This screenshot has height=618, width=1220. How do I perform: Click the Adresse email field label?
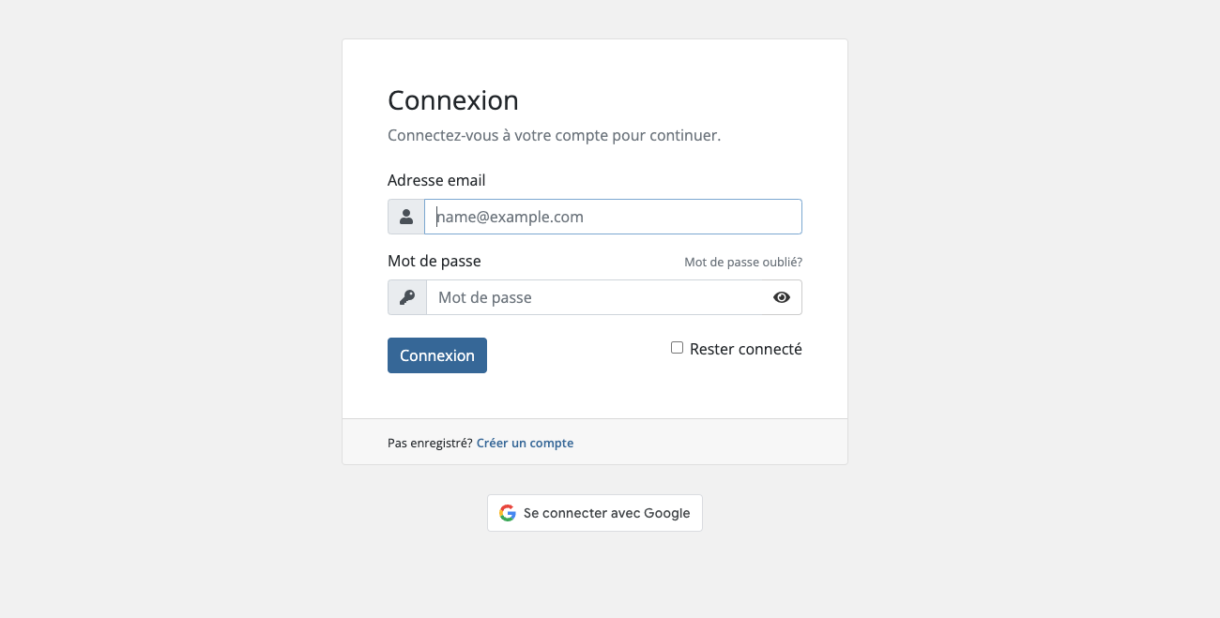[436, 180]
